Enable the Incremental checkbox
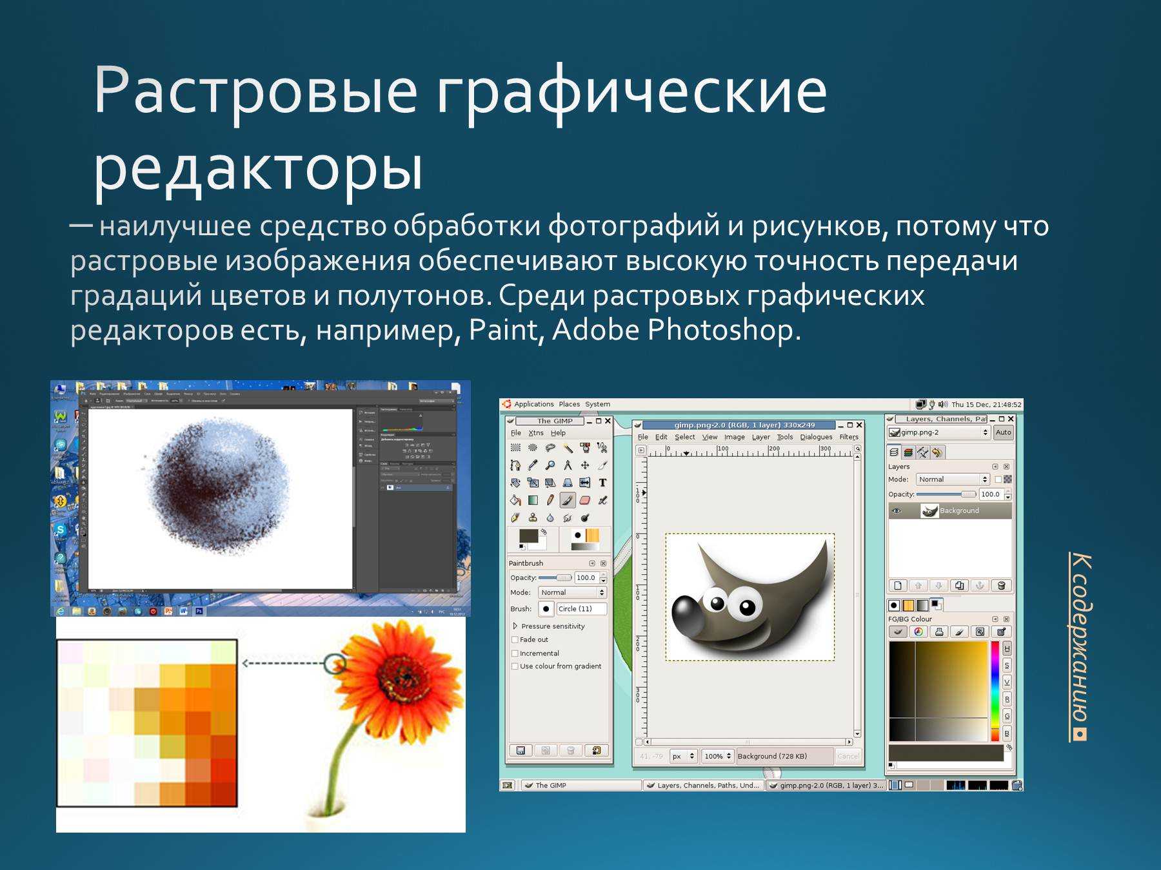 point(515,653)
